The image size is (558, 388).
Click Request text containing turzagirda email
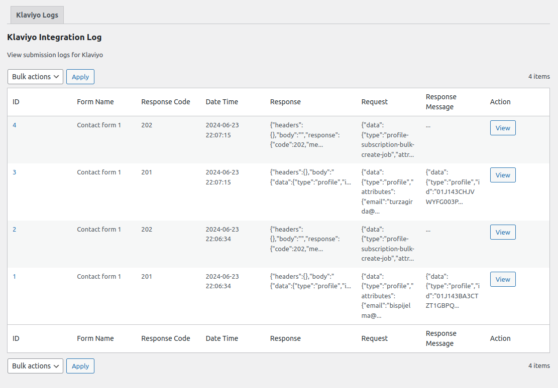pos(387,192)
